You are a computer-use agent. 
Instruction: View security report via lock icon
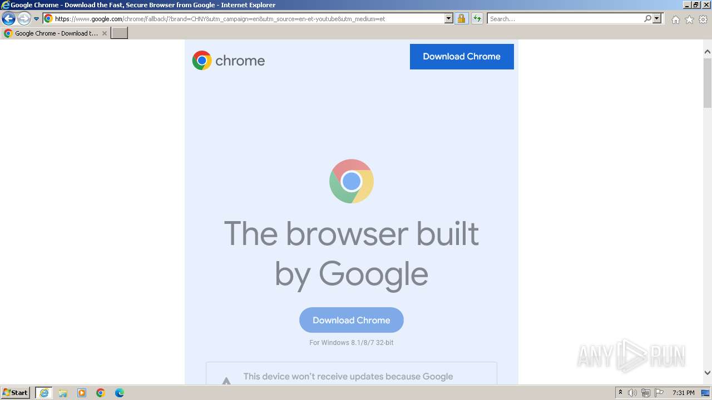(461, 18)
